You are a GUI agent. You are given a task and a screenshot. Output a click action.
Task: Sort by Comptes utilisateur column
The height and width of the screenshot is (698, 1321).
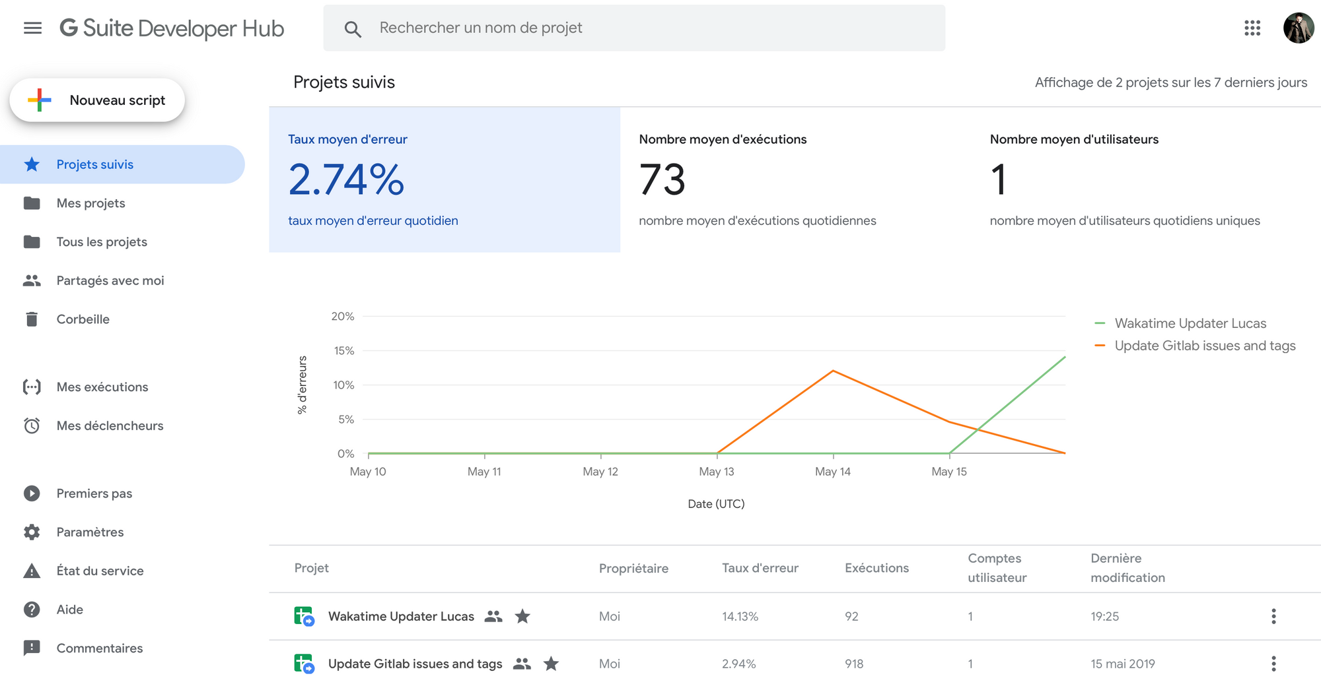(997, 567)
